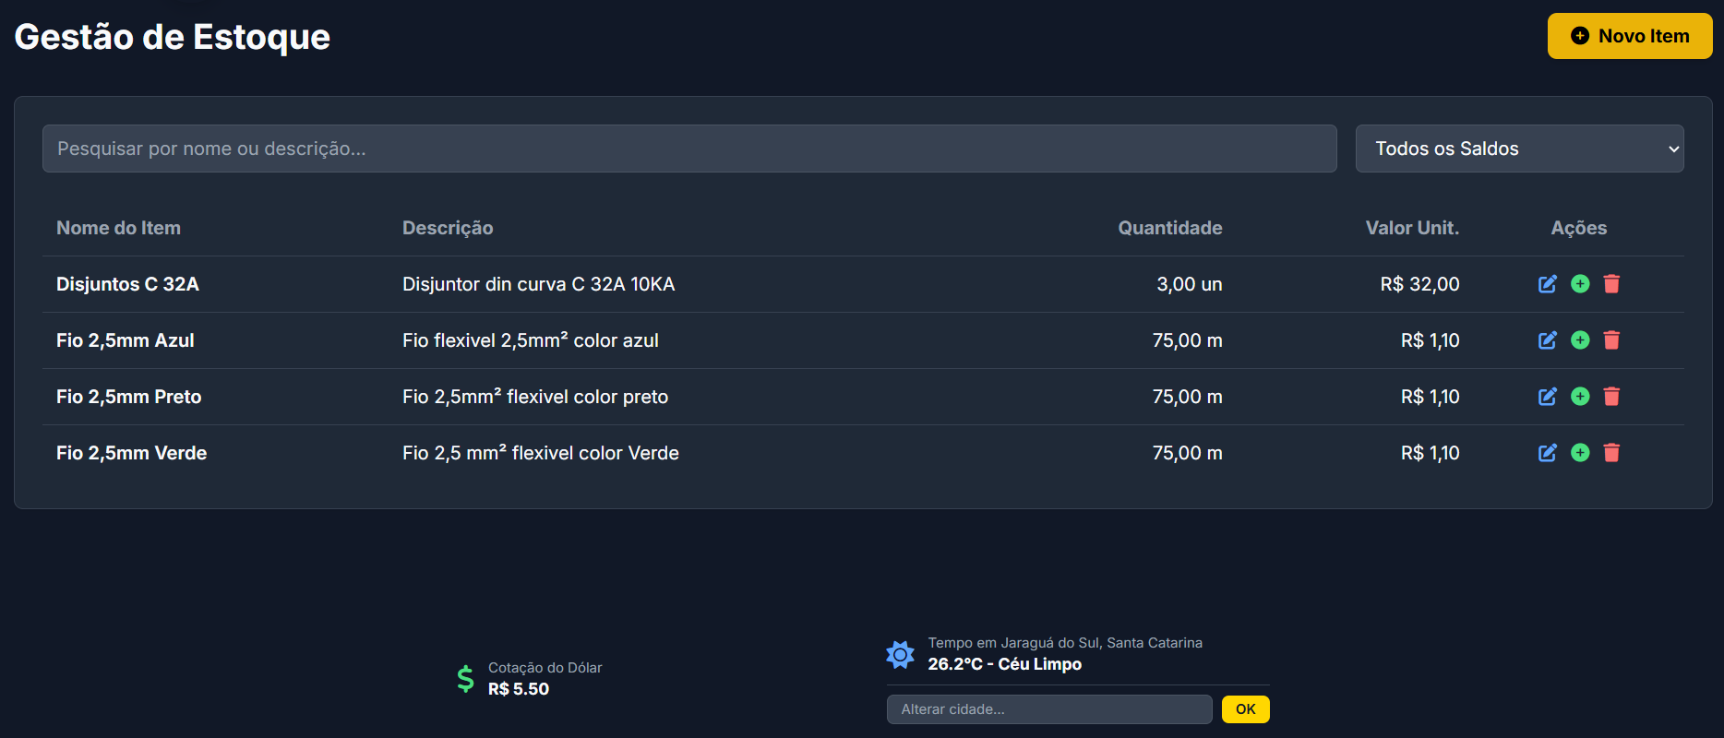Viewport: 1724px width, 738px height.
Task: Click the 26.2°C - Céu Limpo reading
Action: (1004, 664)
